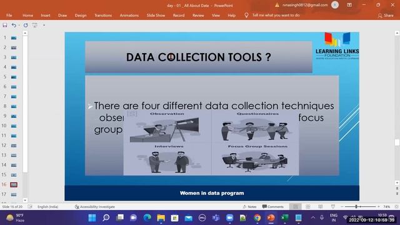Image resolution: width=400 pixels, height=225 pixels.
Task: Click thumbnail pane scroll down arrow
Action: click(x=25, y=200)
